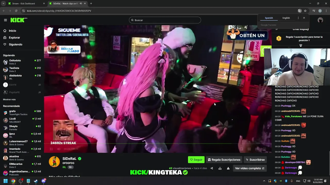
Task: Open Ver video completo link
Action: (x=250, y=168)
